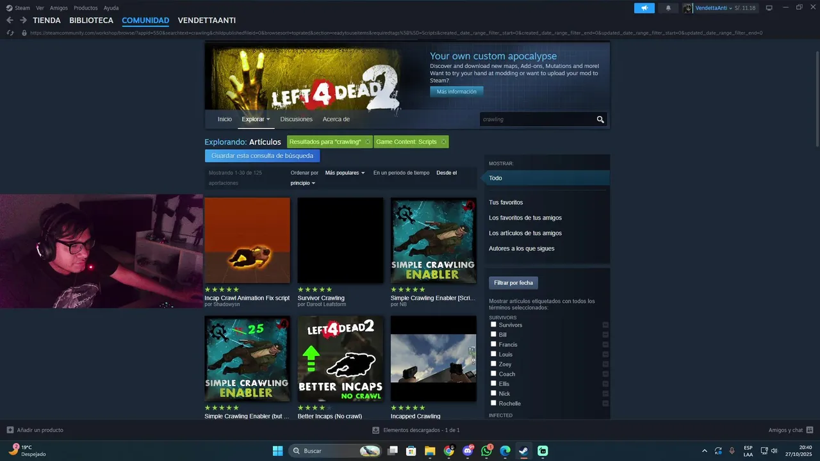
Task: Check the Survivors checkbox
Action: (493, 325)
